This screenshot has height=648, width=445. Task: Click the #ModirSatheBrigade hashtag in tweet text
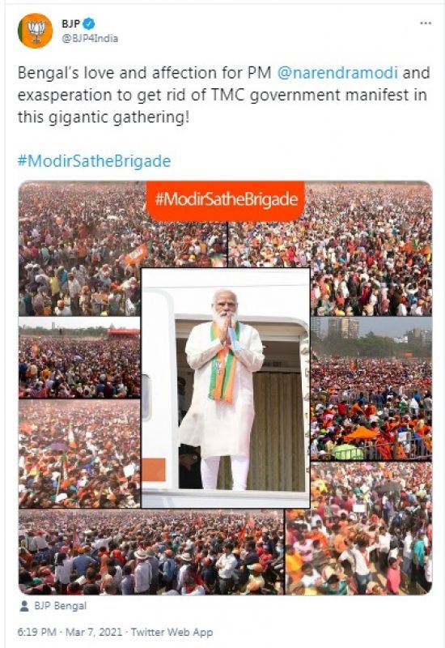[94, 160]
